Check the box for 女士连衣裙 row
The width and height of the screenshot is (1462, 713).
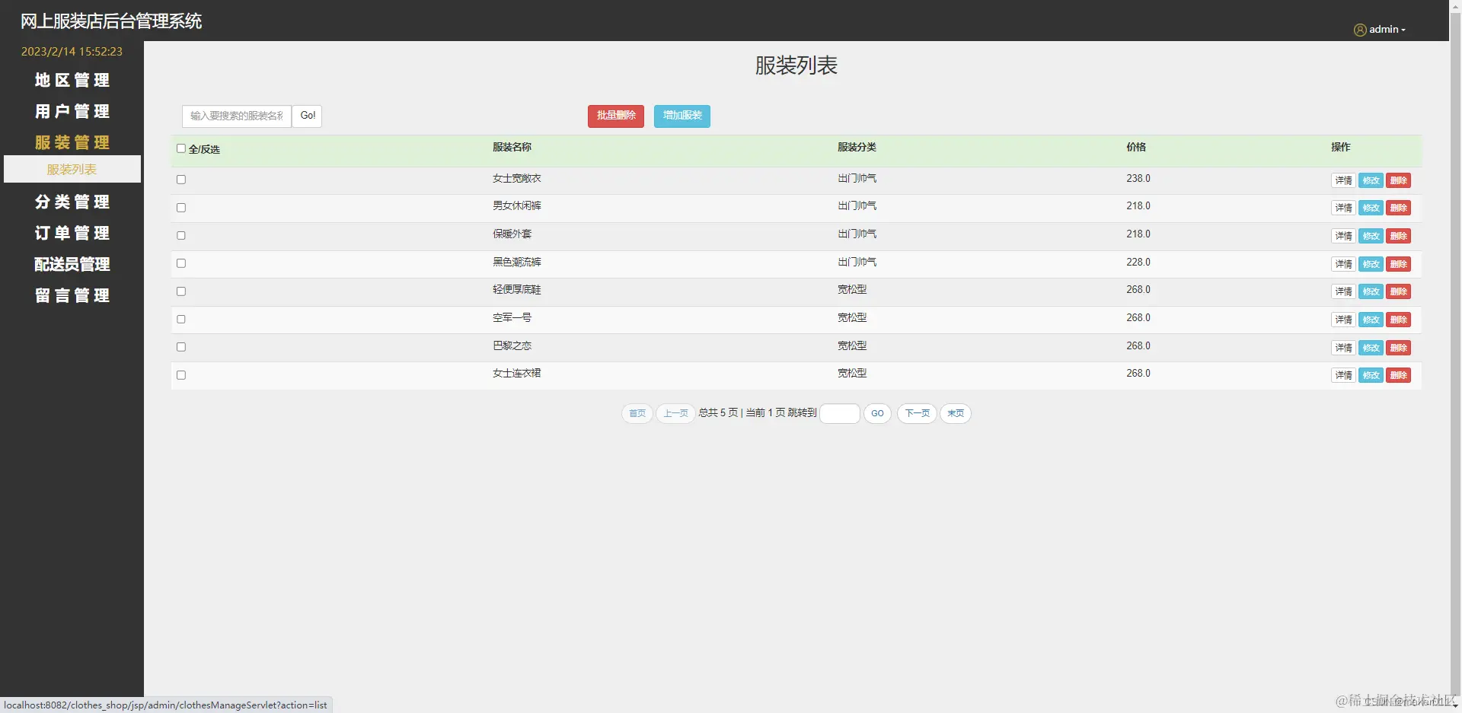tap(181, 375)
